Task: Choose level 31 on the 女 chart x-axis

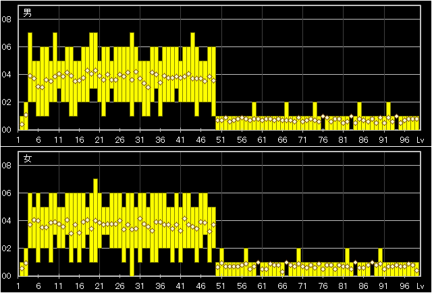Action: [140, 286]
